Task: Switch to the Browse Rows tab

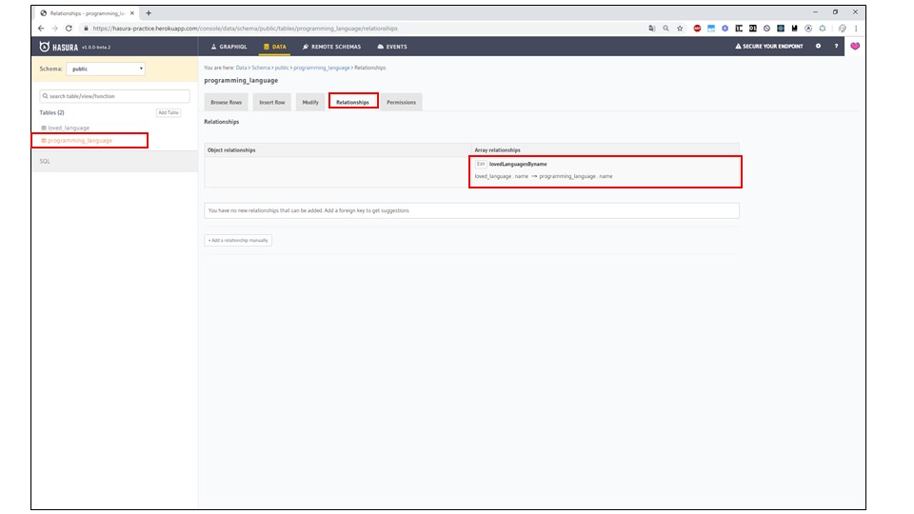Action: click(x=227, y=102)
